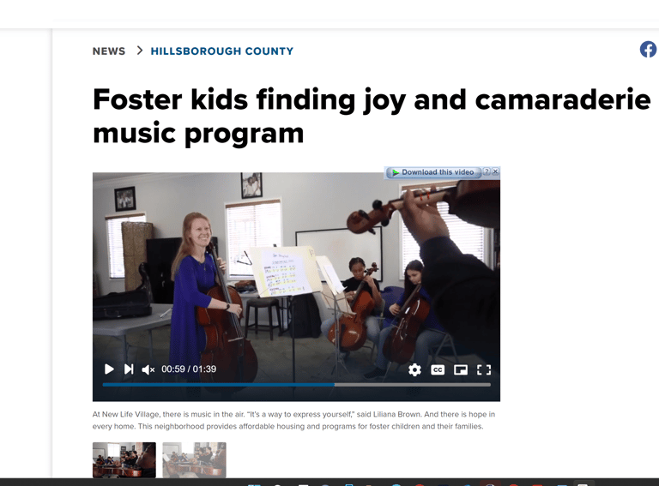Open help question mark on download bar

pyautogui.click(x=487, y=171)
